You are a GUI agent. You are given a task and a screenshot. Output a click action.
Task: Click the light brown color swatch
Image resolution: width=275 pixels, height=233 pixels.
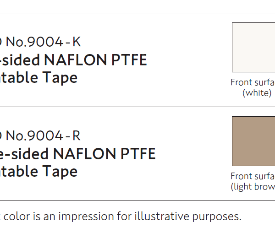(x=253, y=141)
